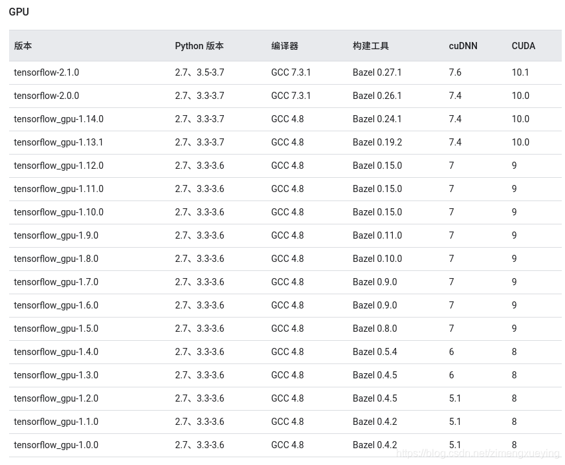Viewport: 565px width, 465px height.
Task: Select the tensorflow_gpu-1.10.0 cell
Action: tap(59, 212)
